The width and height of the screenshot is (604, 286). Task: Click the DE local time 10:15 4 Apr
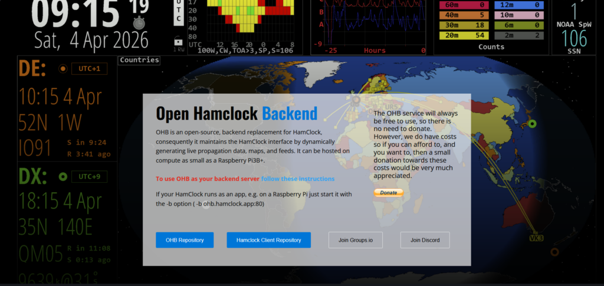(x=60, y=97)
